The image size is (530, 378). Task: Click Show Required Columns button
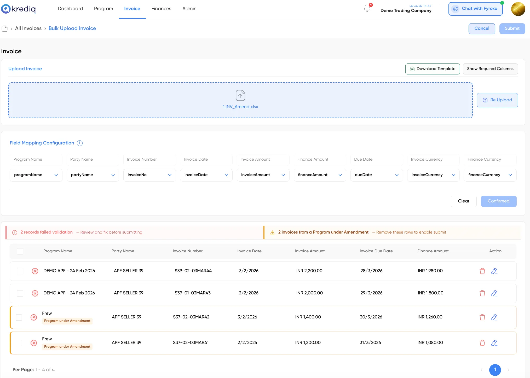490,69
